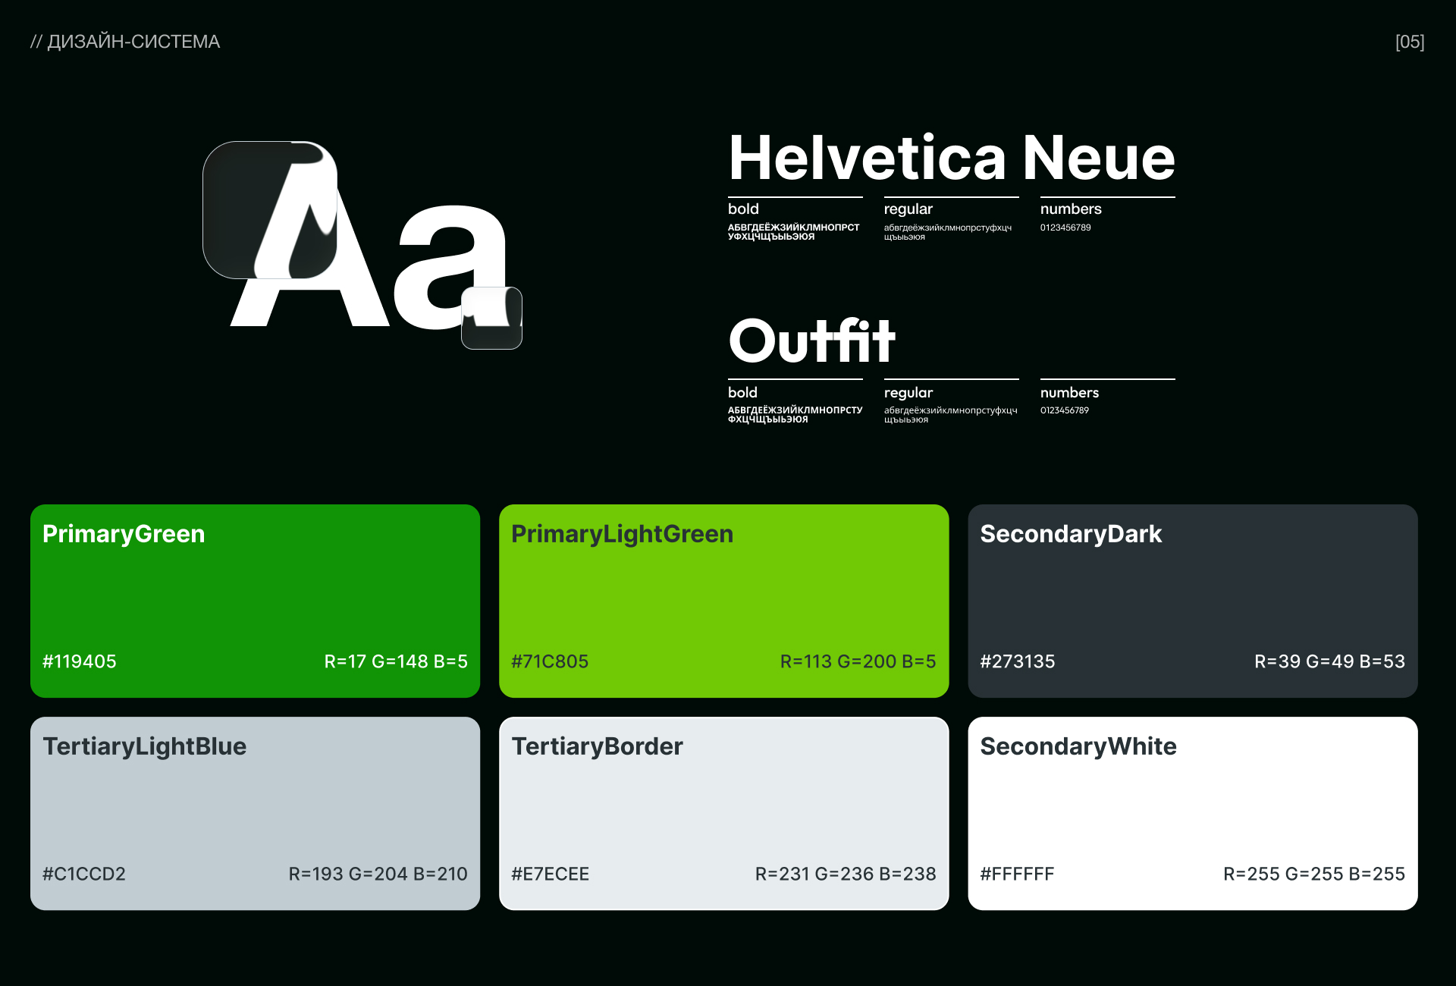Select the Outfit font heading
This screenshot has height=986, width=1456.
810,343
